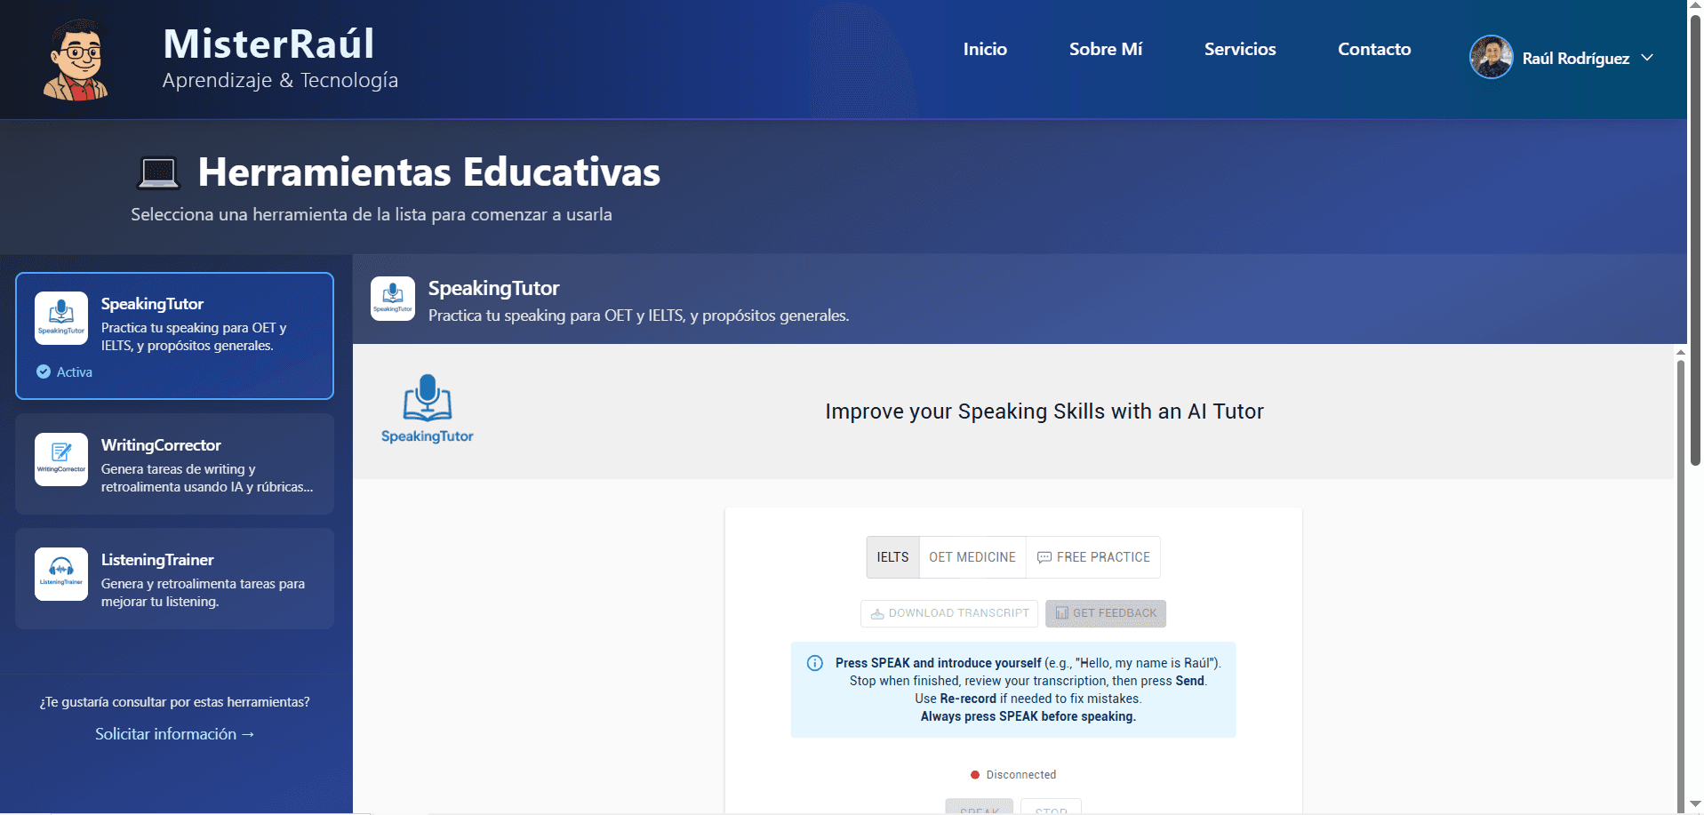The image size is (1704, 815).
Task: Go to the Servicios menu item
Action: point(1239,50)
